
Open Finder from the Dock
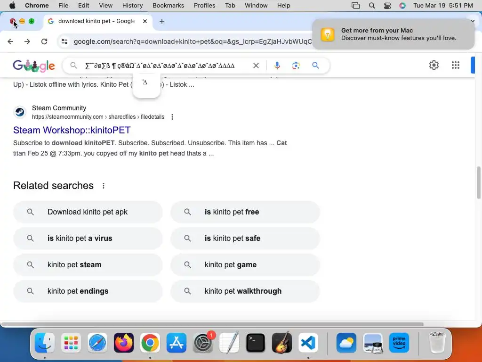click(x=45, y=343)
